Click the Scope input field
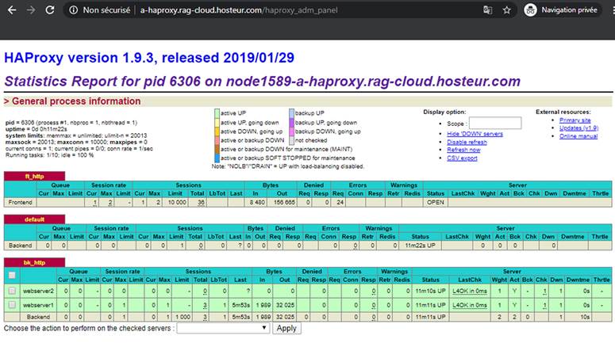The width and height of the screenshot is (615, 343). pos(495,124)
